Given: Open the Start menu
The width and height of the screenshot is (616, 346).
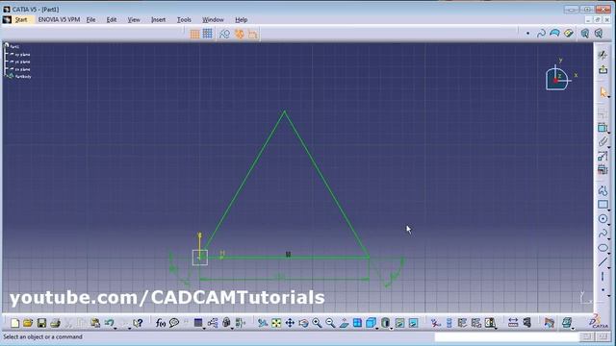Looking at the screenshot, I should tap(21, 19).
